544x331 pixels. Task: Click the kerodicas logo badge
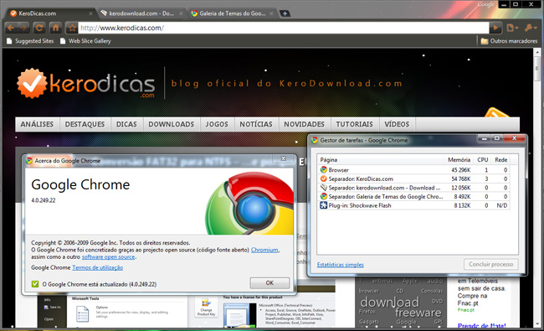(x=32, y=83)
